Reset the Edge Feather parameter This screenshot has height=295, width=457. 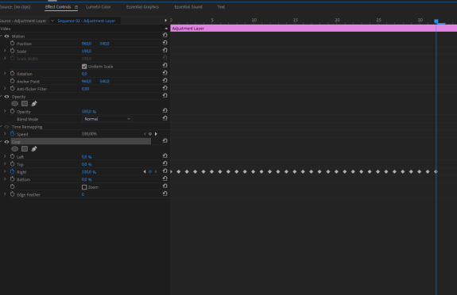point(165,193)
